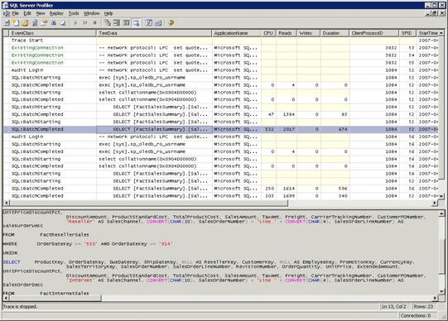Click the EventClass column header
The image size is (448, 321).
(x=53, y=33)
